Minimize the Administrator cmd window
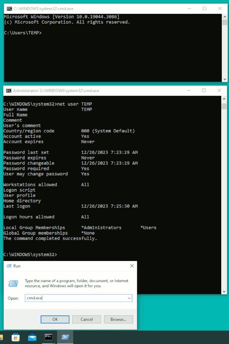Screen dimensions: 229x344 tap(189, 90)
